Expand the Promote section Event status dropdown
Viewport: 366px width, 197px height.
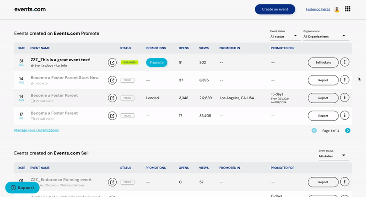[x=284, y=37]
